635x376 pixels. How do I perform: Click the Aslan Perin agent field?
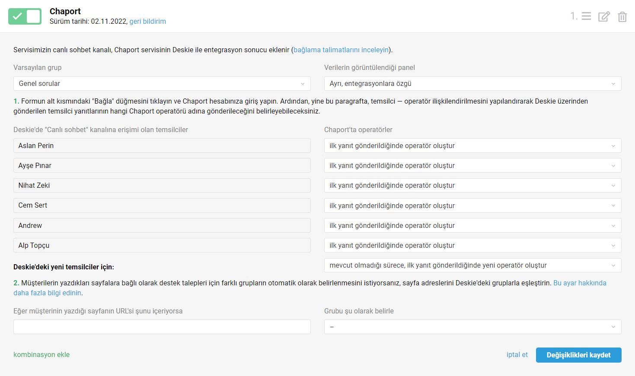[x=162, y=145]
